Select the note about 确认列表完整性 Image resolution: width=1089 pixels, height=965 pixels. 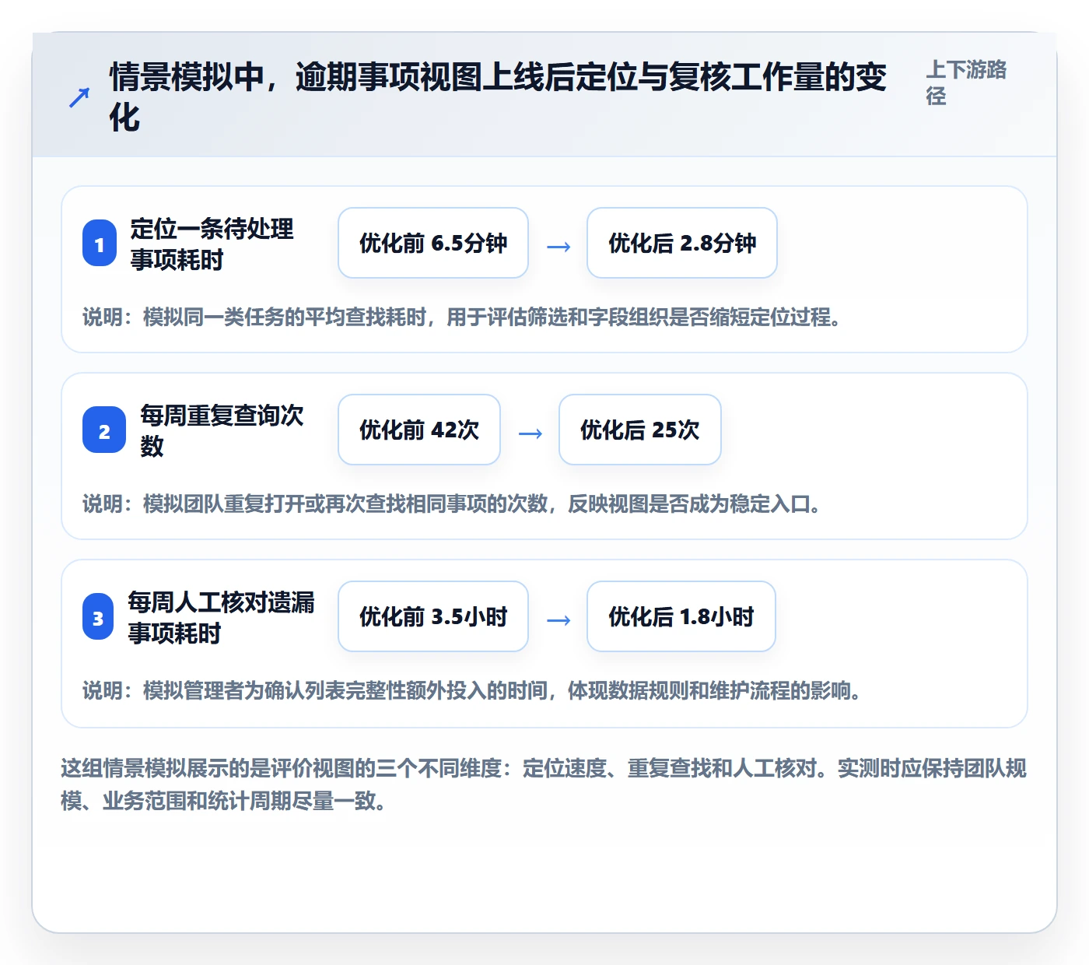[473, 691]
